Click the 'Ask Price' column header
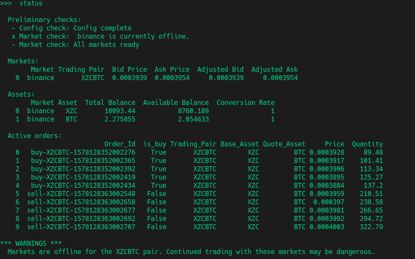415x259 pixels. 172,70
